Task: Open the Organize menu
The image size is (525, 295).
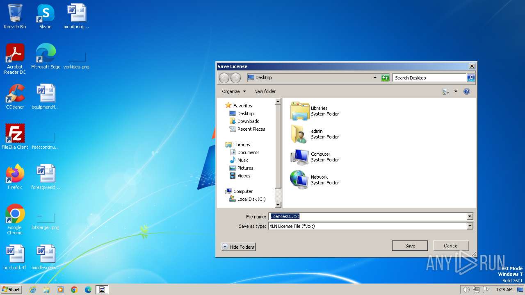Action: tap(234, 91)
